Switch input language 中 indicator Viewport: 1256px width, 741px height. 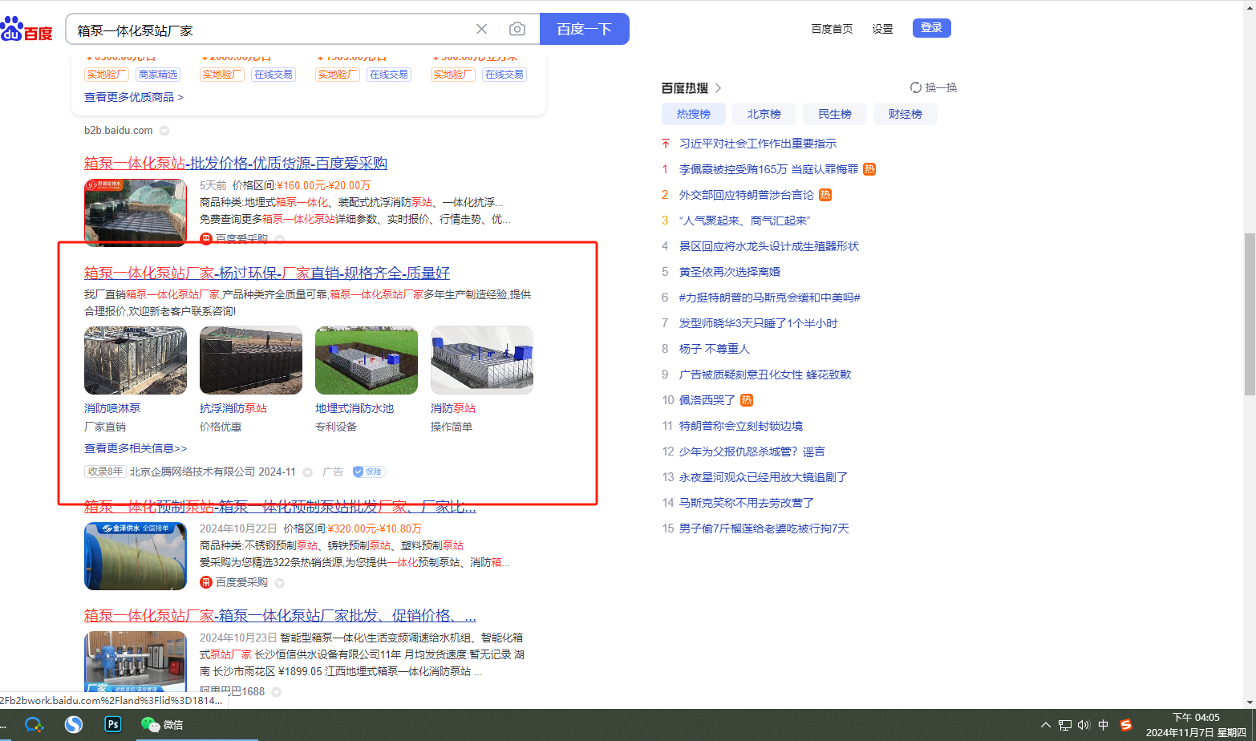click(x=1104, y=725)
